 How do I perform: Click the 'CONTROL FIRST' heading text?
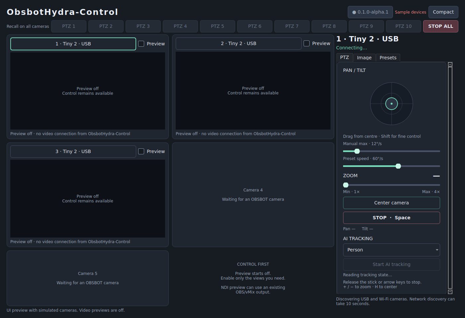coord(253,264)
